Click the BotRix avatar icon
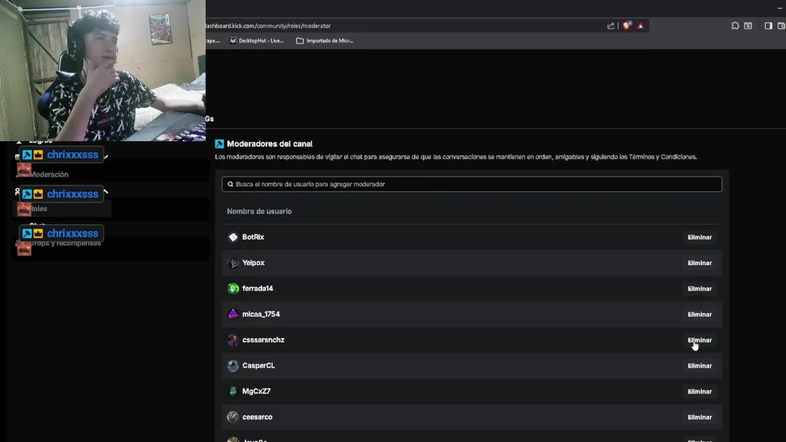The width and height of the screenshot is (786, 442). 233,237
